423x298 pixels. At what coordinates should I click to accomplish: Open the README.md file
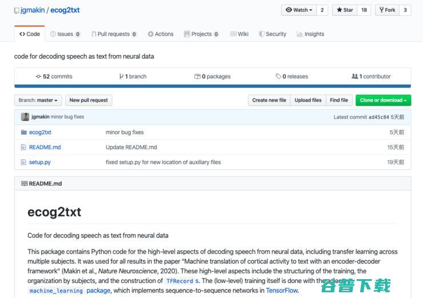pos(45,147)
